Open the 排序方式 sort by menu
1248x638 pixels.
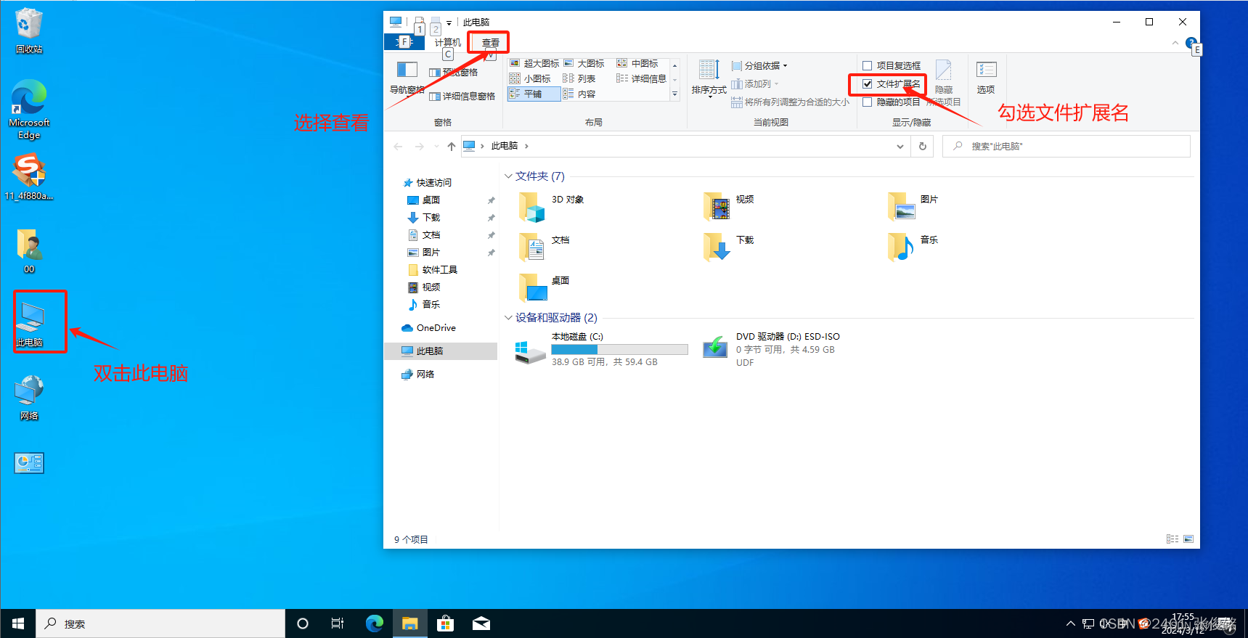pos(709,78)
